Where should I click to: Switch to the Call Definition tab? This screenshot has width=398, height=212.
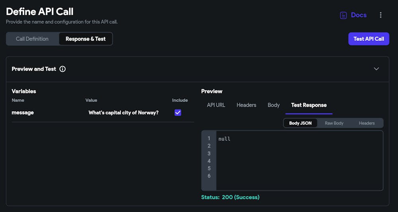coord(32,39)
